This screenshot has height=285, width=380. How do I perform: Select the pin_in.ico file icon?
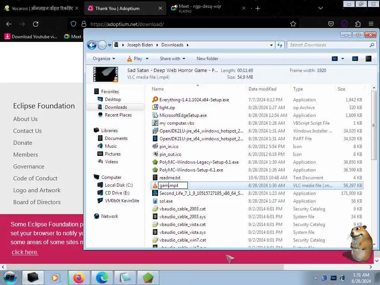[x=155, y=146]
